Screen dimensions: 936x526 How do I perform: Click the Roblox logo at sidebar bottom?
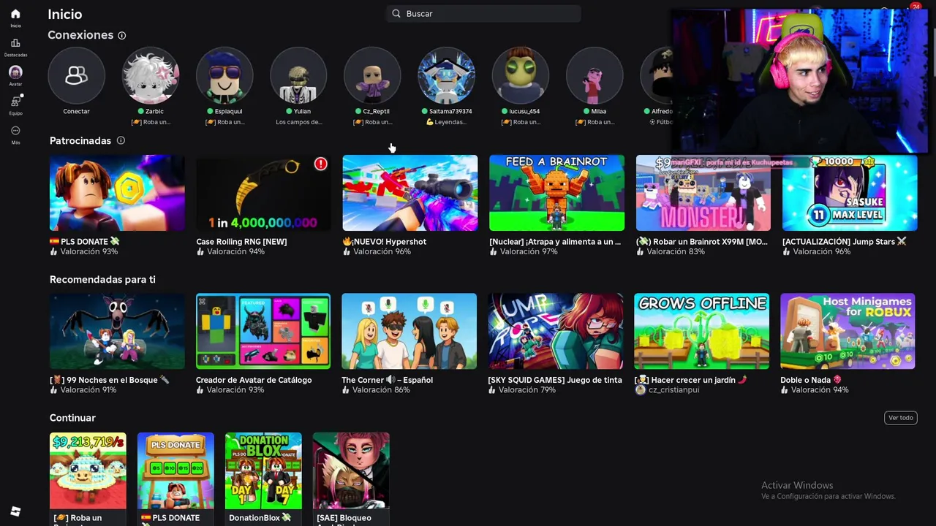coord(15,511)
